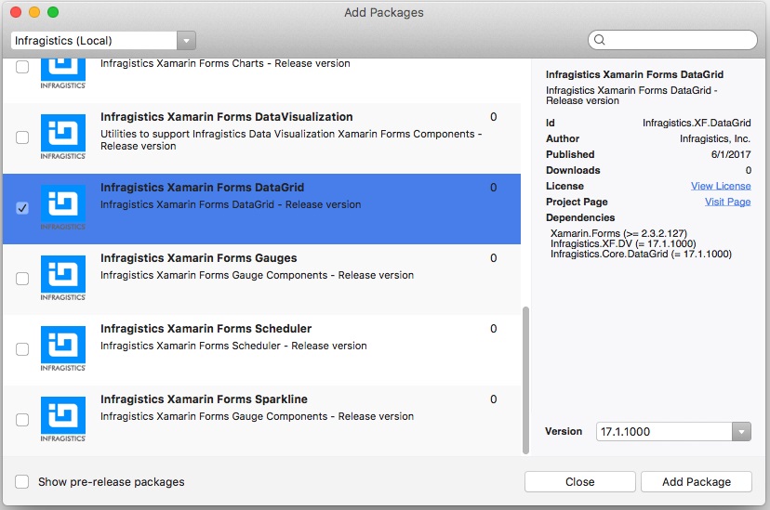Click the Close button

coord(580,481)
